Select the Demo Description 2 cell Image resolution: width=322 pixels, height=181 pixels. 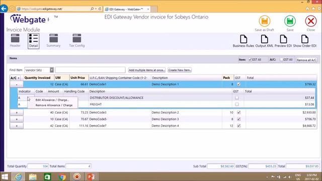coord(186,113)
